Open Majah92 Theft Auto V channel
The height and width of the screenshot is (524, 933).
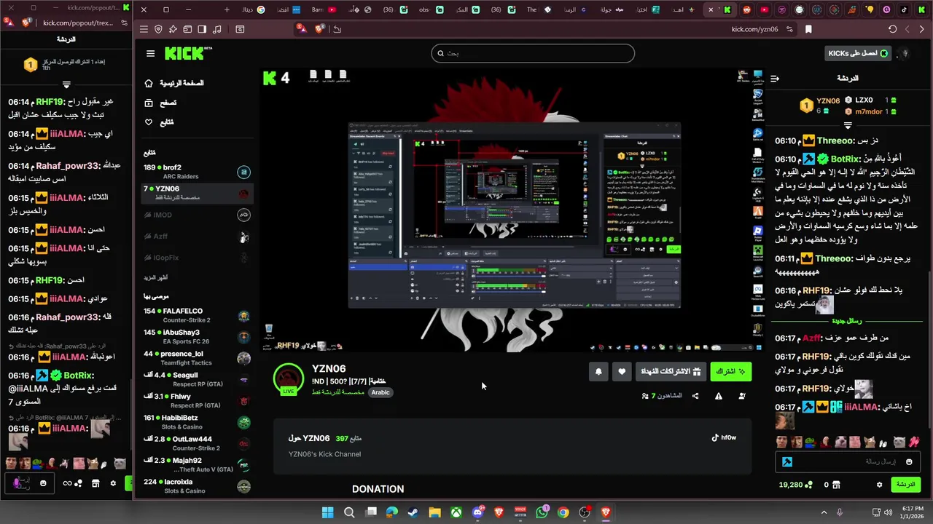[197, 464]
